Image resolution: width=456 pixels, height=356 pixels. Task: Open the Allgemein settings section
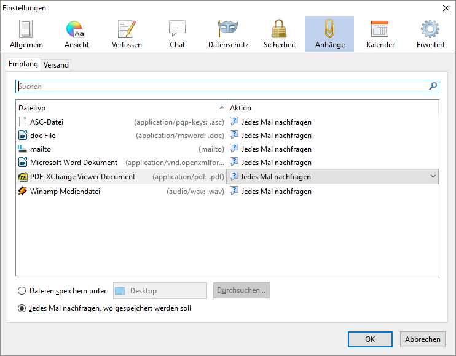point(25,34)
